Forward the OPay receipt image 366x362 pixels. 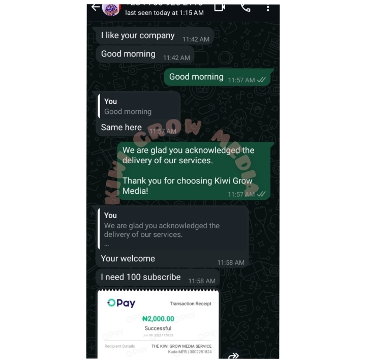pos(233,356)
